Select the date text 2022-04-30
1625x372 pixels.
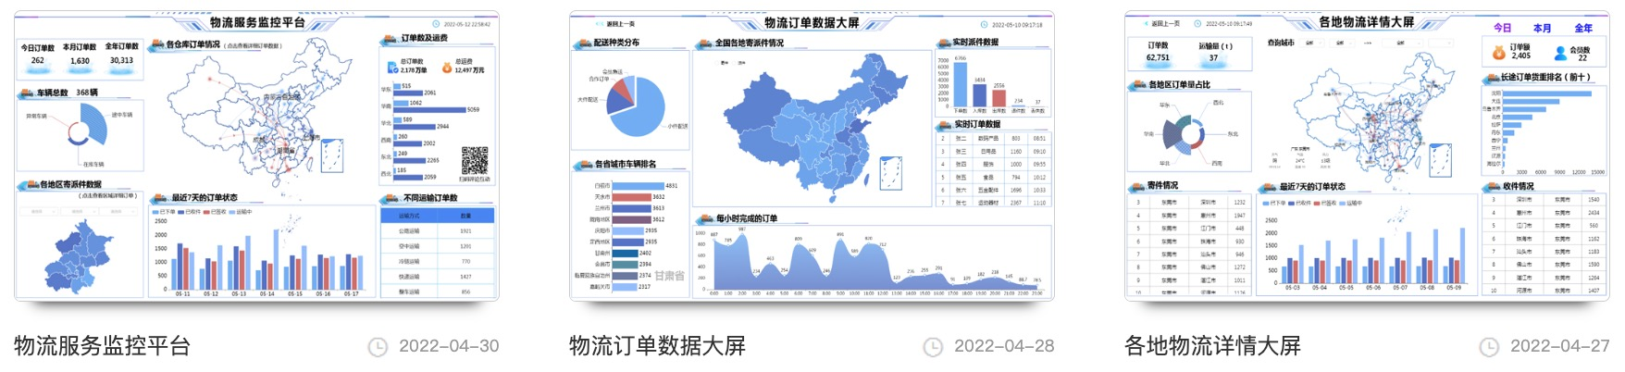[449, 346]
